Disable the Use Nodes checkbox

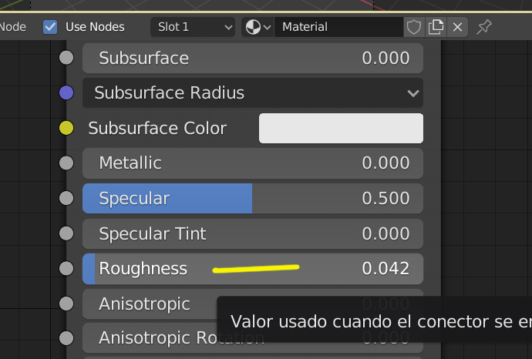click(x=51, y=27)
